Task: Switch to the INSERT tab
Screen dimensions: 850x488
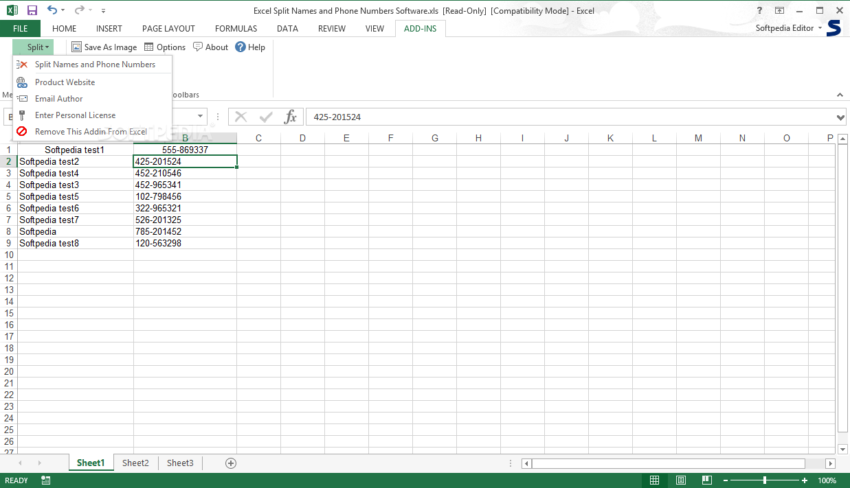Action: click(x=109, y=28)
